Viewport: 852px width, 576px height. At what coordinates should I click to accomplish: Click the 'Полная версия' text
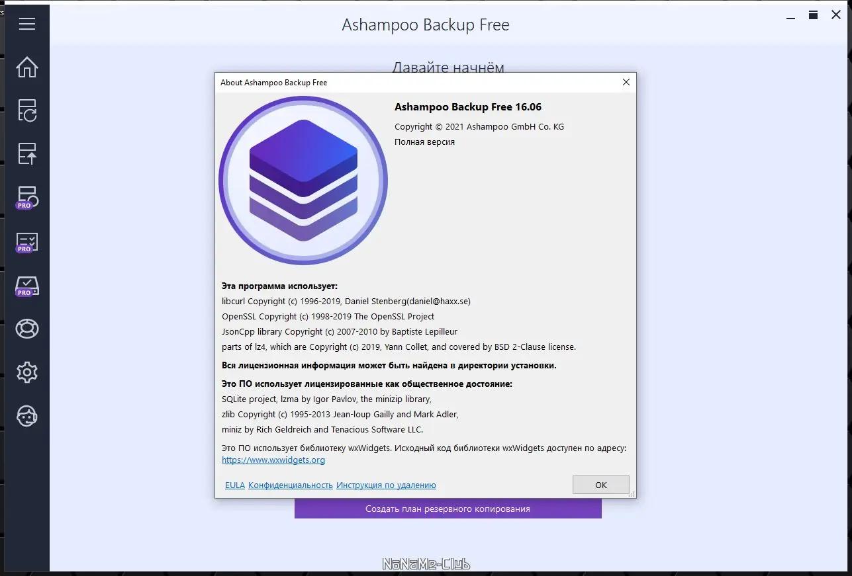point(424,142)
